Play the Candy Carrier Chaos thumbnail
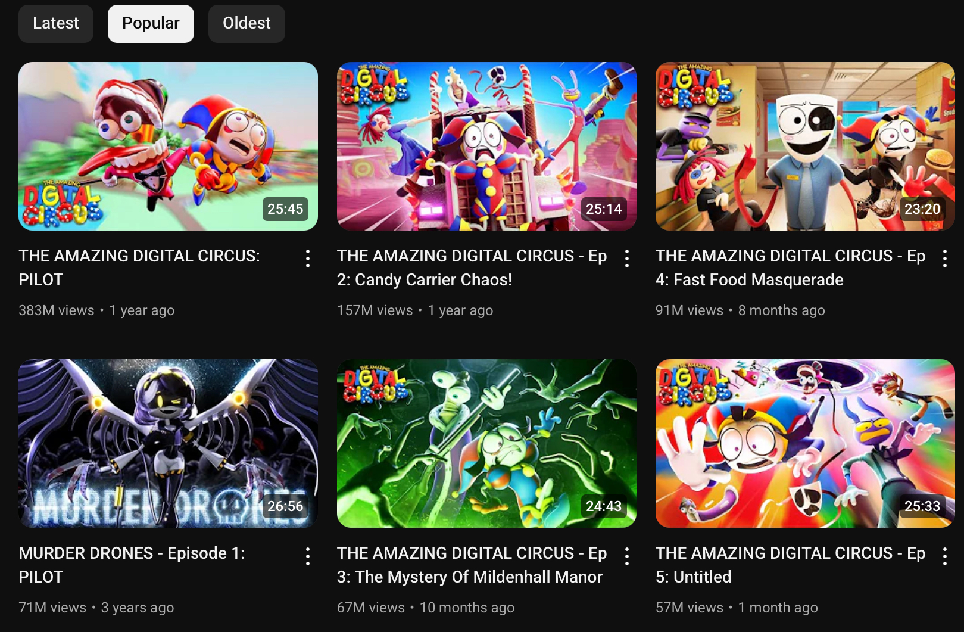 tap(486, 146)
